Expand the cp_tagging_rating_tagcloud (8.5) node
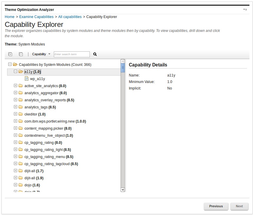 [15, 164]
